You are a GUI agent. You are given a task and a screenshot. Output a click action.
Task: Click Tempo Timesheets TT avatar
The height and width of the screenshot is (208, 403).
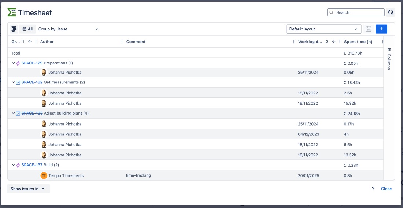click(x=44, y=176)
